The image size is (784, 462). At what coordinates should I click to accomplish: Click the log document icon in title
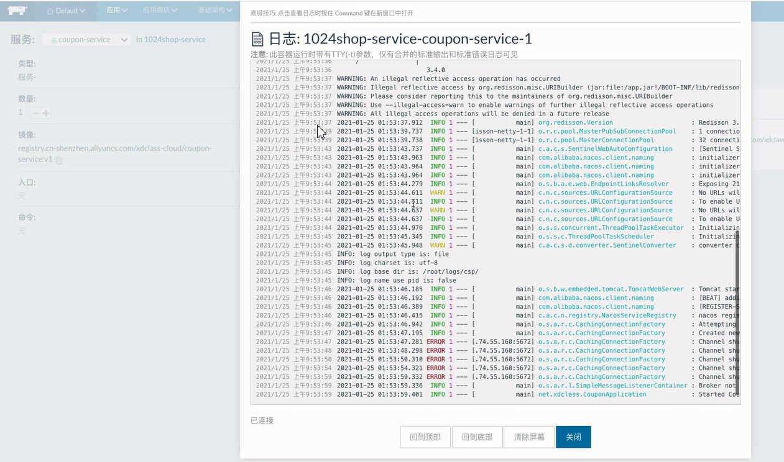pos(257,39)
